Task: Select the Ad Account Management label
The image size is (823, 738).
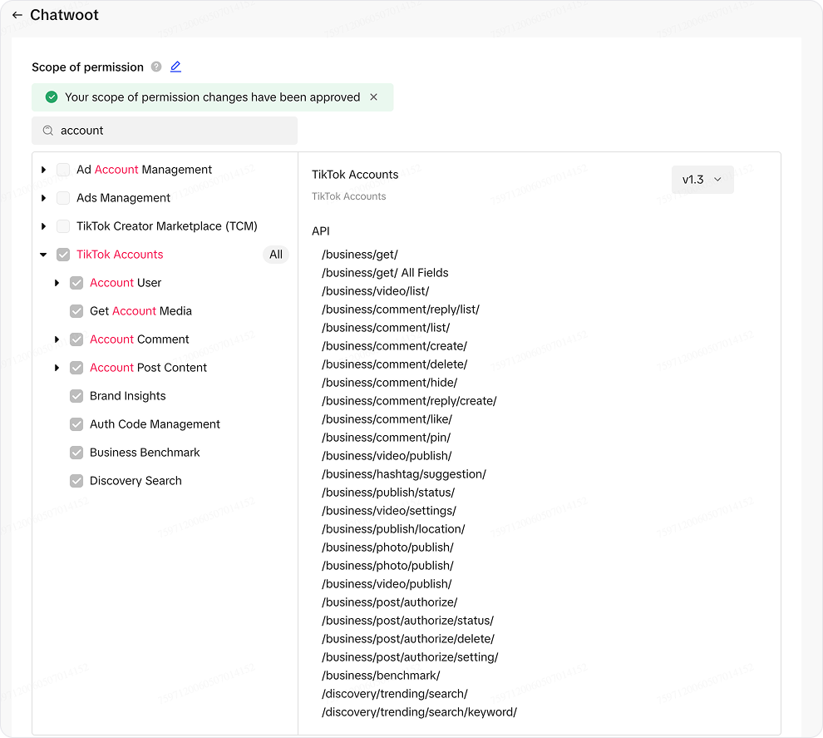Action: pos(145,170)
